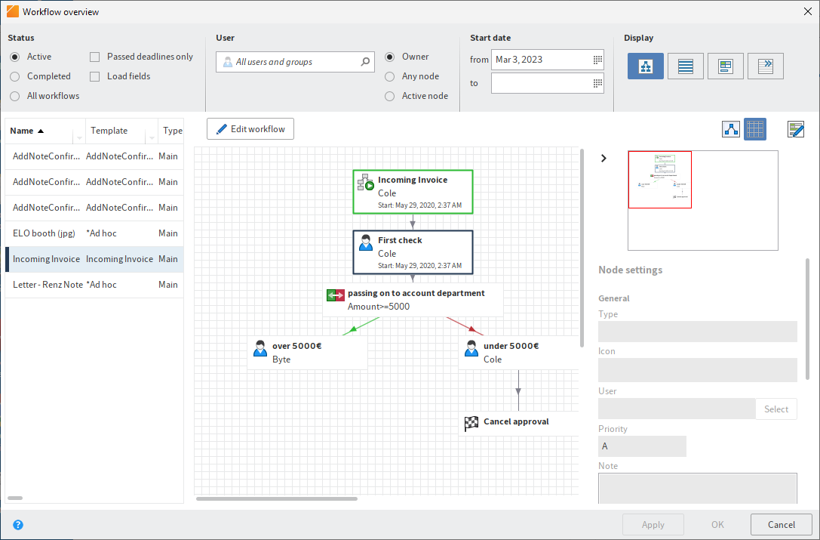Select the horizontal tree layout icon above the preview
The image size is (820, 540).
point(730,128)
